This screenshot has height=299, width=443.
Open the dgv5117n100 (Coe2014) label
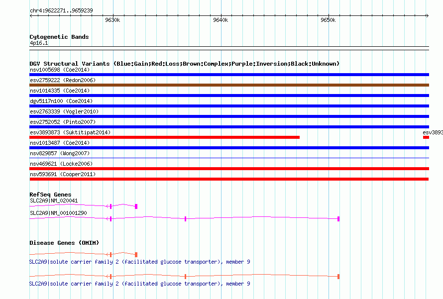pyautogui.click(x=61, y=101)
